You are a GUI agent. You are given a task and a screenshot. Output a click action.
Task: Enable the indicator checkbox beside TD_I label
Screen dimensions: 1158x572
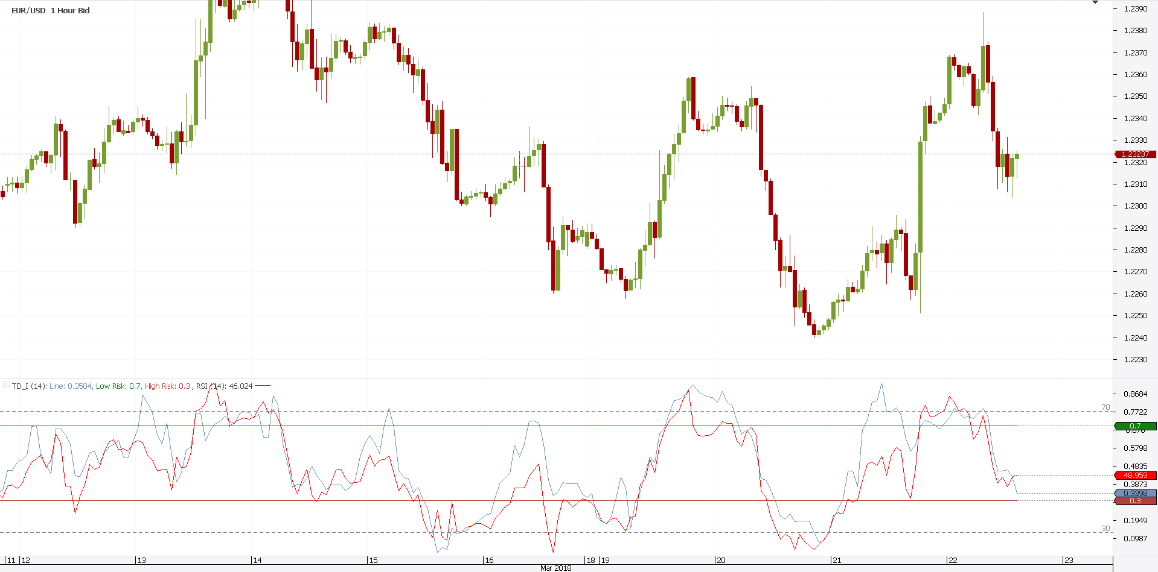[x=5, y=385]
